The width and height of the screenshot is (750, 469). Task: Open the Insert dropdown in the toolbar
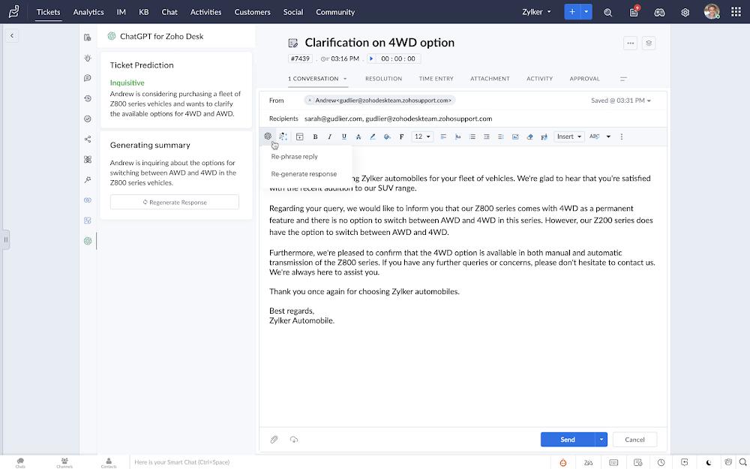pyautogui.click(x=569, y=137)
